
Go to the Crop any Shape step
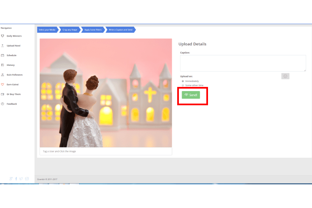(69, 30)
